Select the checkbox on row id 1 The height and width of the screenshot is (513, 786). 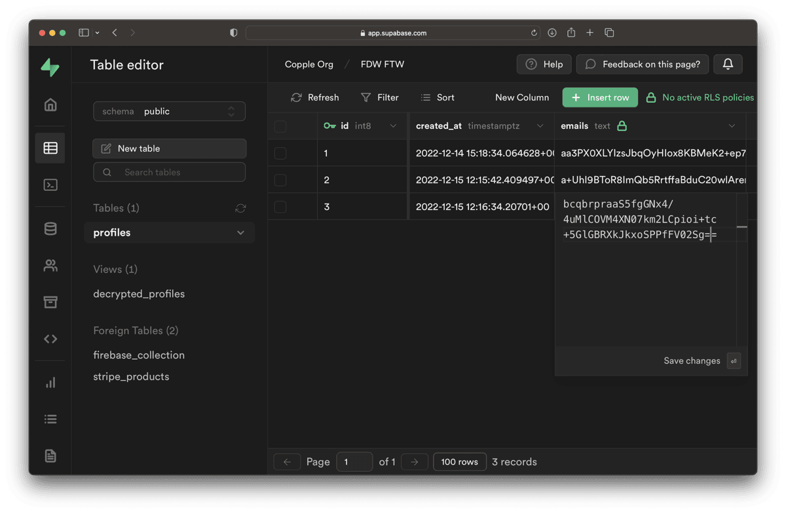click(x=280, y=152)
